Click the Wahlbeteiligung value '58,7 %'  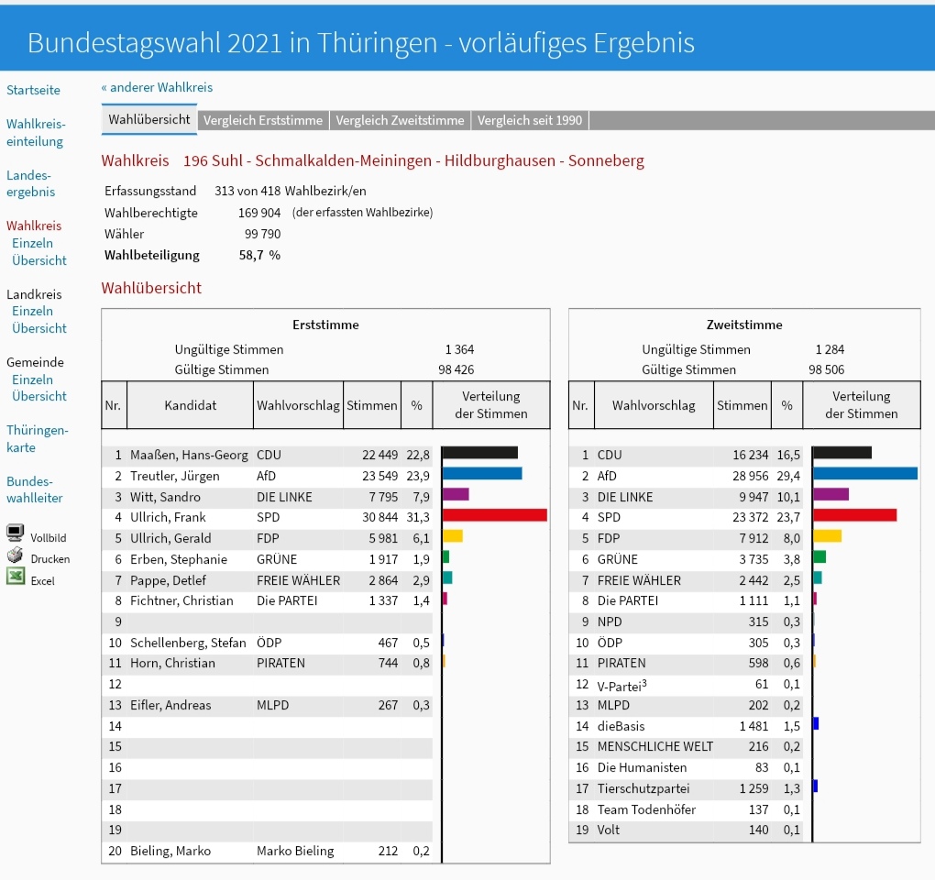click(x=259, y=255)
